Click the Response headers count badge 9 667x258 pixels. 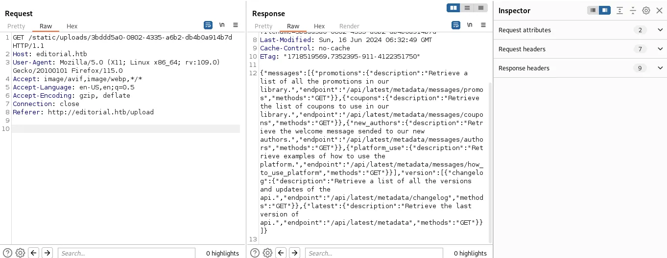pos(640,68)
